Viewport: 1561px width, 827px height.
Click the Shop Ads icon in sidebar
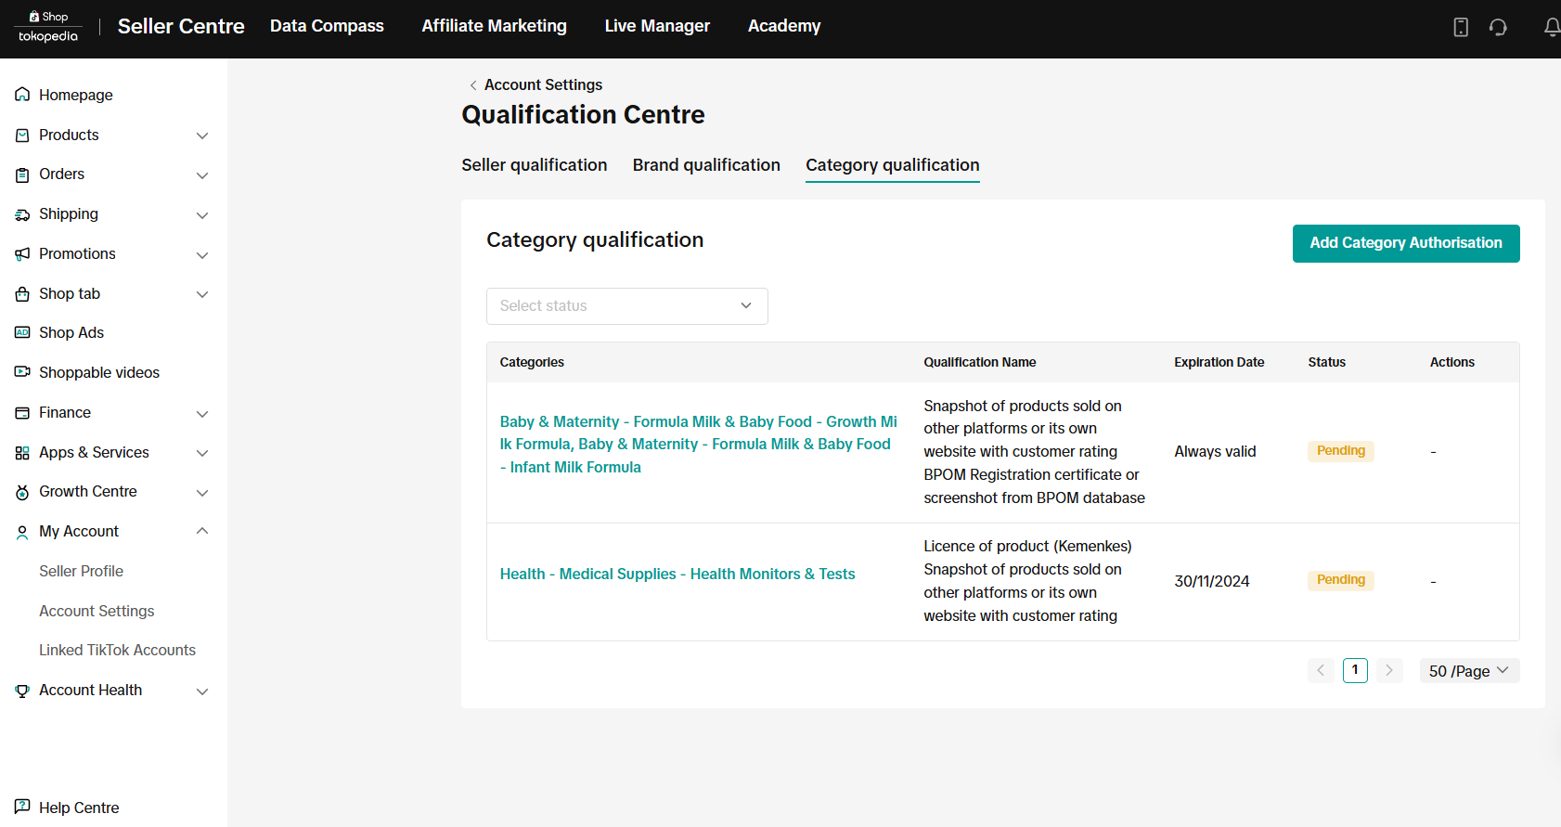tap(22, 332)
